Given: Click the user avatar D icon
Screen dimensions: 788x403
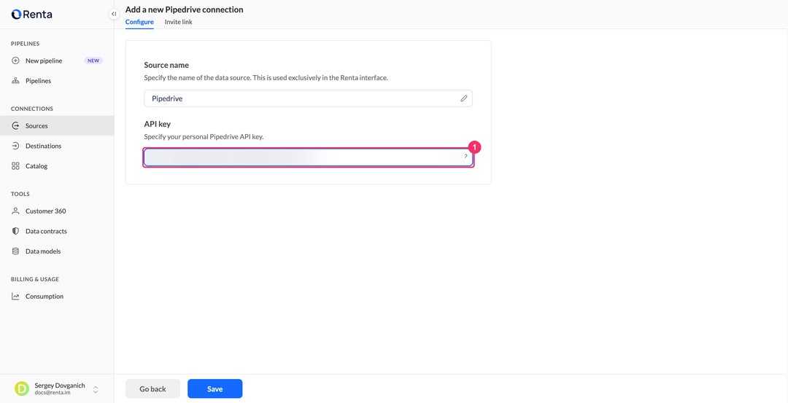Looking at the screenshot, I should pos(22,389).
